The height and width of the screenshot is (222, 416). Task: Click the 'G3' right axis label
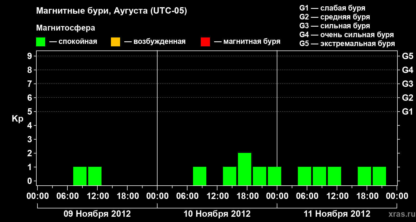(x=407, y=84)
